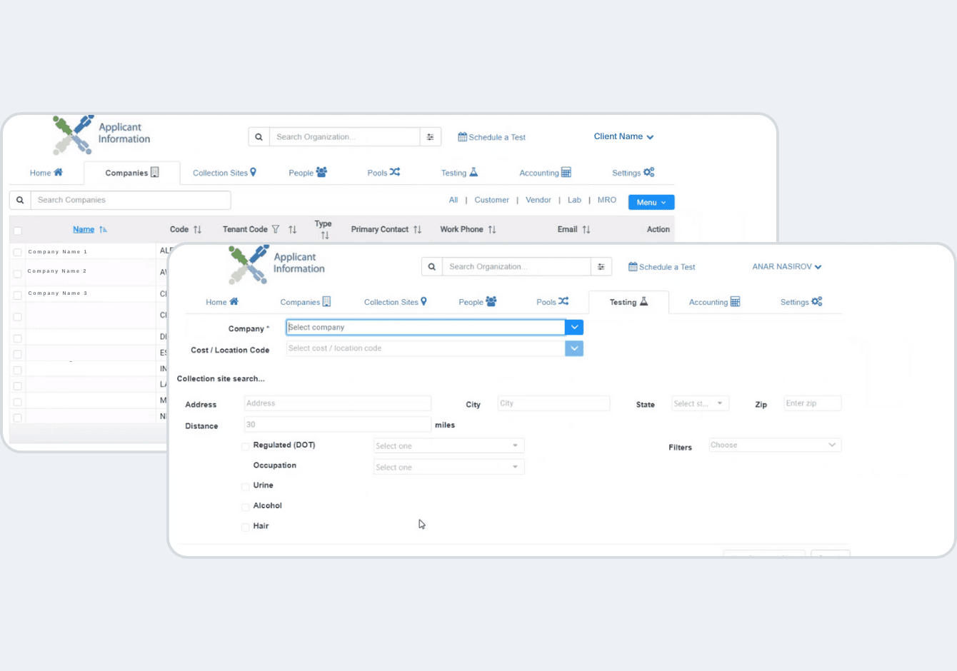Click the Schedule a Test calendar icon
The width and height of the screenshot is (957, 671).
(632, 266)
